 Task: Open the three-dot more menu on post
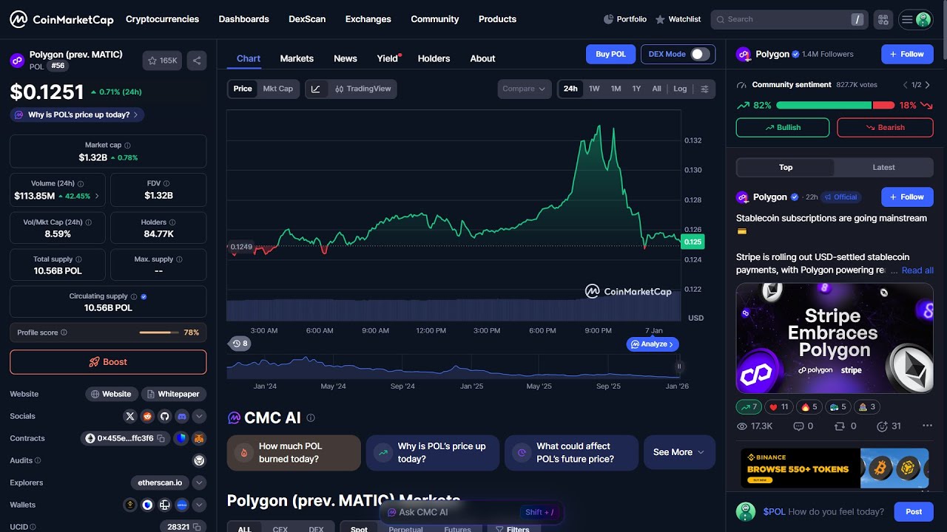click(x=927, y=426)
